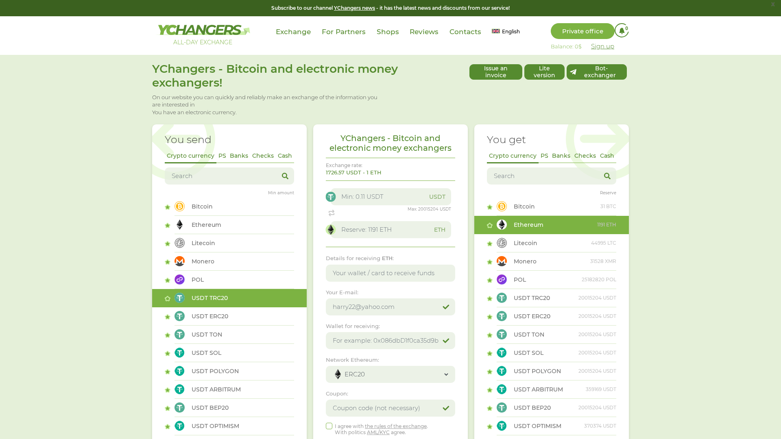This screenshot has height=439, width=781.
Task: Close the top announcement banner
Action: [x=773, y=4]
